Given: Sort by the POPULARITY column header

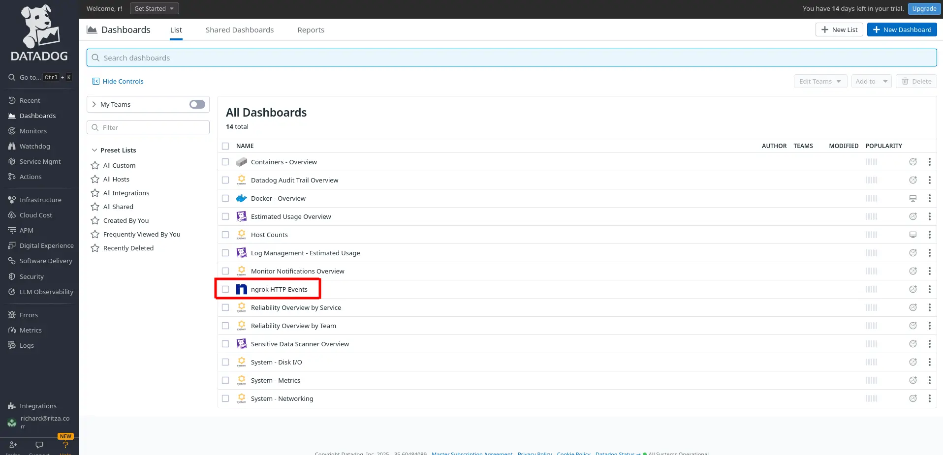Looking at the screenshot, I should click(x=883, y=146).
